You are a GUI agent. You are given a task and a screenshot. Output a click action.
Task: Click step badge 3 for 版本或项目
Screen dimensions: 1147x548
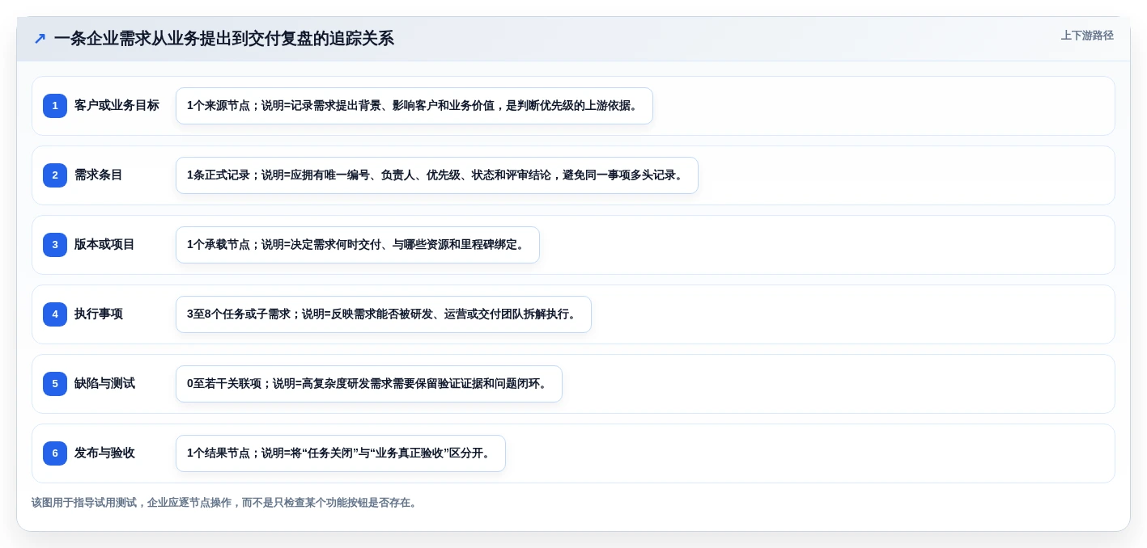tap(55, 245)
